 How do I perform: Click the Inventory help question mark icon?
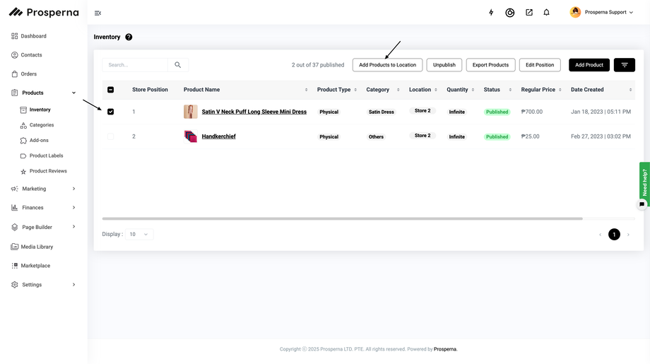pos(129,37)
